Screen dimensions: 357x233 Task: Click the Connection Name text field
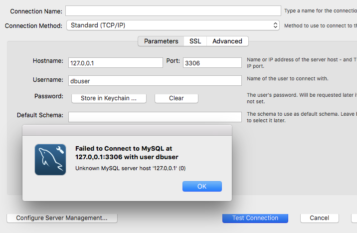pyautogui.click(x=173, y=11)
